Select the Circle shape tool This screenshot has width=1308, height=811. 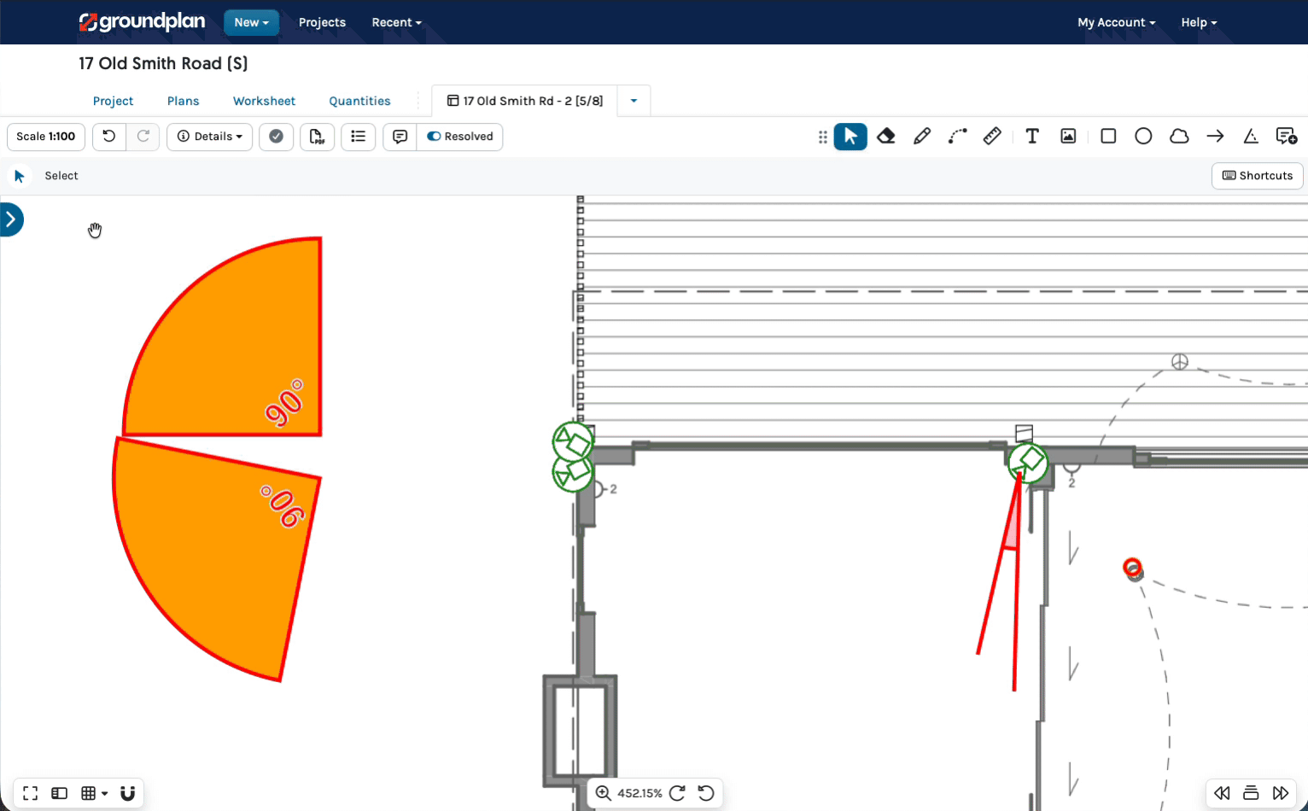pos(1143,137)
